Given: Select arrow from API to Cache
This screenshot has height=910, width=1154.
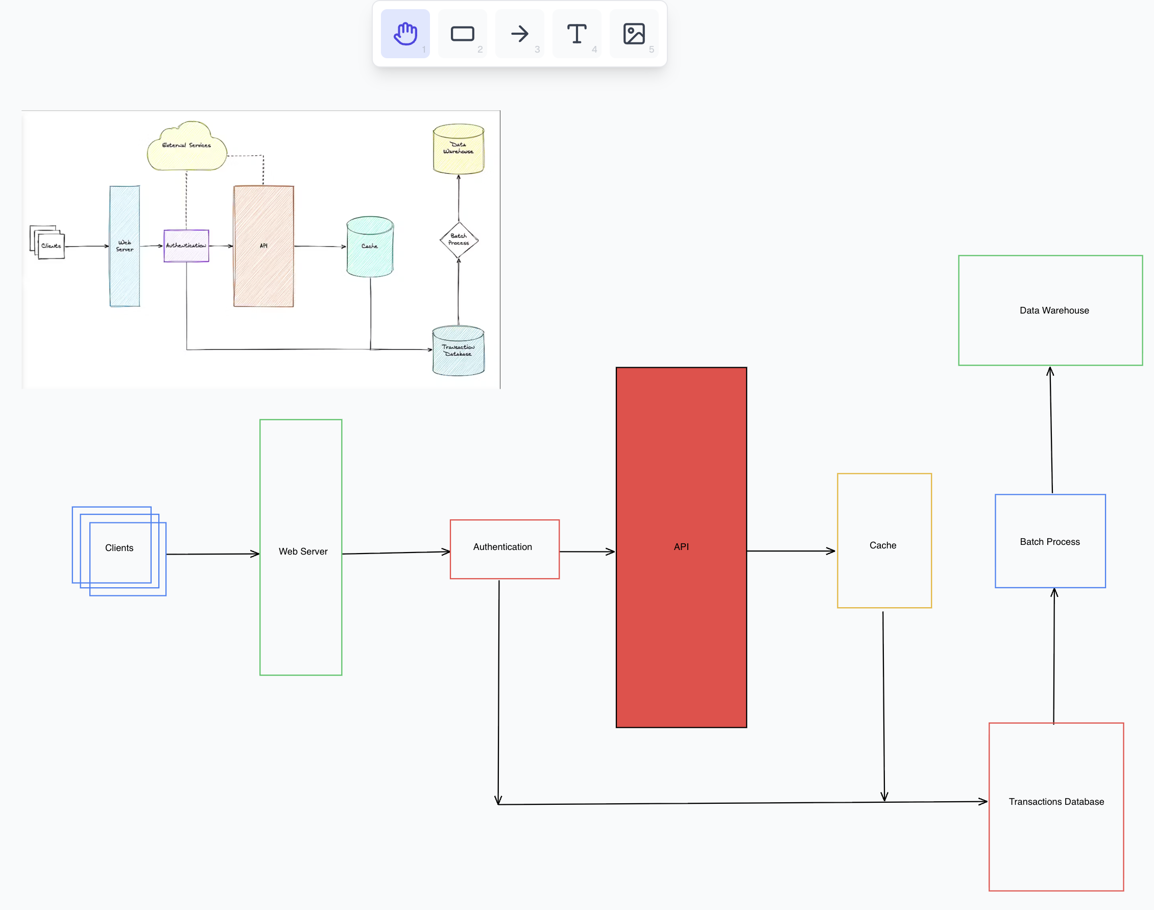Looking at the screenshot, I should pyautogui.click(x=790, y=551).
